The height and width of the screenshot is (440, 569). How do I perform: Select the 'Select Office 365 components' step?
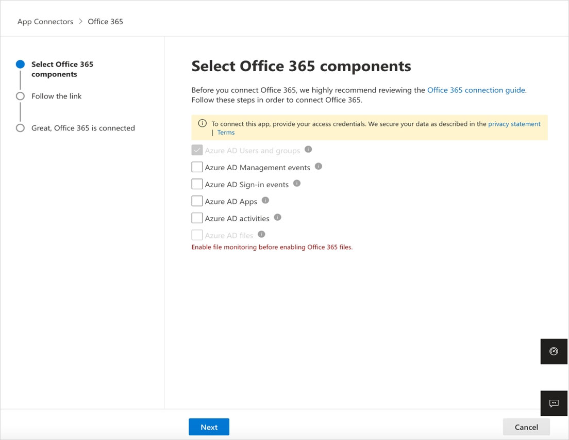[x=62, y=69]
